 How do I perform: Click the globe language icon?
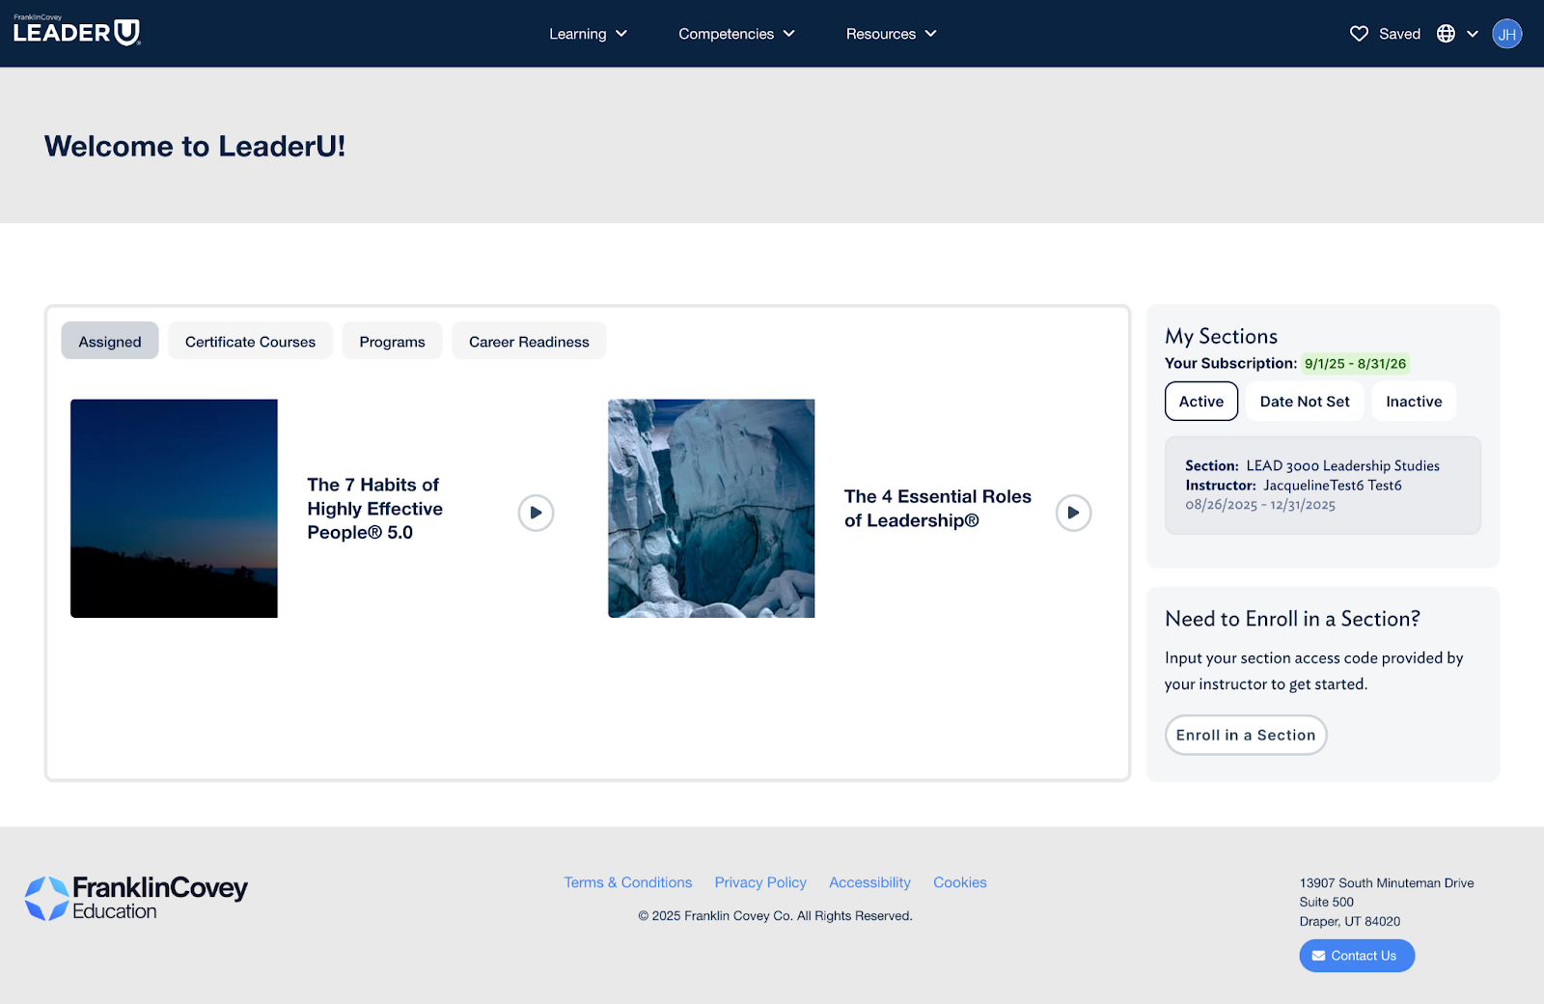click(1446, 34)
